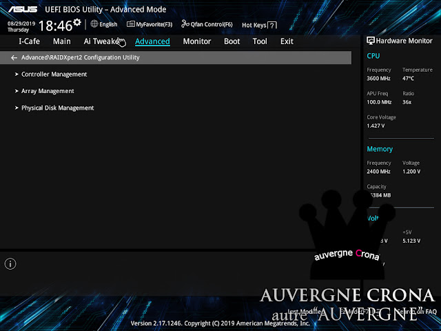Click the Version 2.17.1246 copyright text
Image resolution: width=441 pixels, height=331 pixels.
220,323
